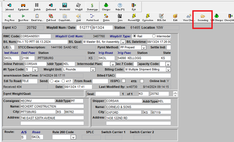This screenshot has width=234, height=142.
Task: Select the Send 404 radio button
Action: pos(51,81)
